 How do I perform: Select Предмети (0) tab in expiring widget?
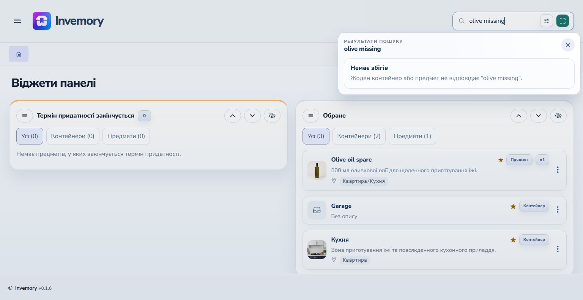[126, 136]
